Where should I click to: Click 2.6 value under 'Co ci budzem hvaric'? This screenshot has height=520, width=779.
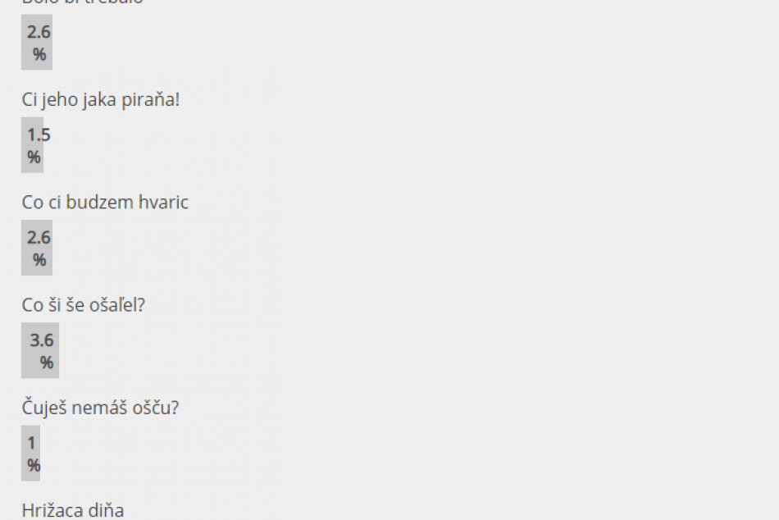coord(39,238)
